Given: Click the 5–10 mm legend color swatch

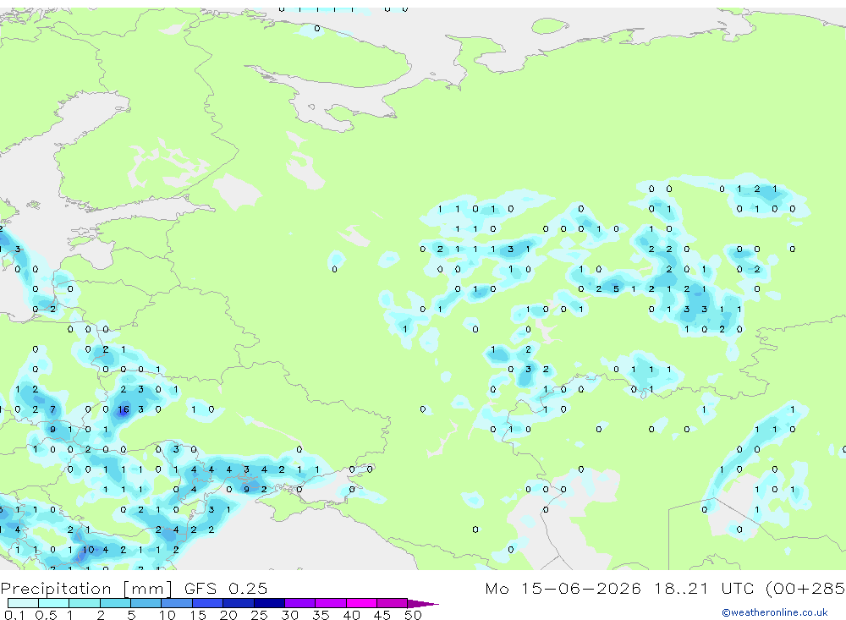Looking at the screenshot, I should pos(146,603).
